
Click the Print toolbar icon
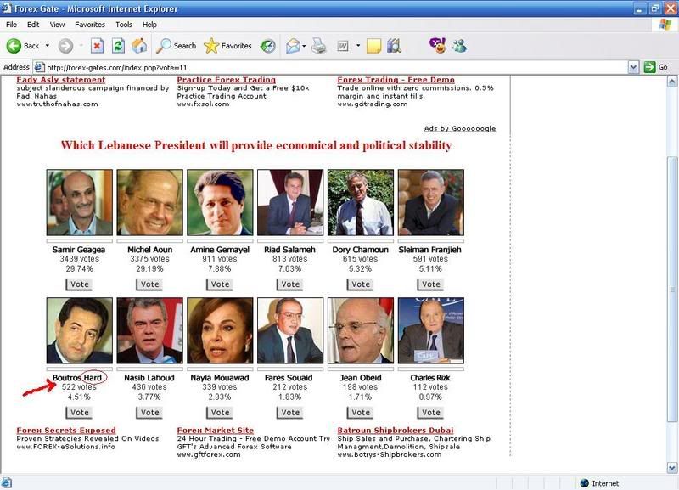pos(318,46)
